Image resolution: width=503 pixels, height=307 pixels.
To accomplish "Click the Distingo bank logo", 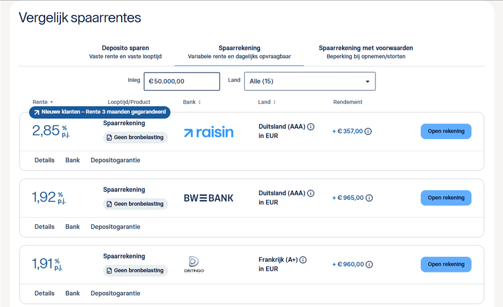I will pyautogui.click(x=193, y=265).
